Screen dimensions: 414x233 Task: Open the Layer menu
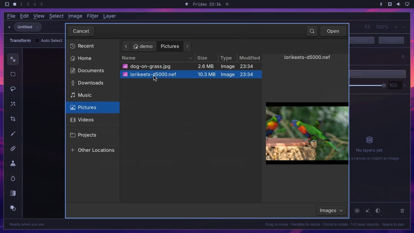tap(109, 16)
